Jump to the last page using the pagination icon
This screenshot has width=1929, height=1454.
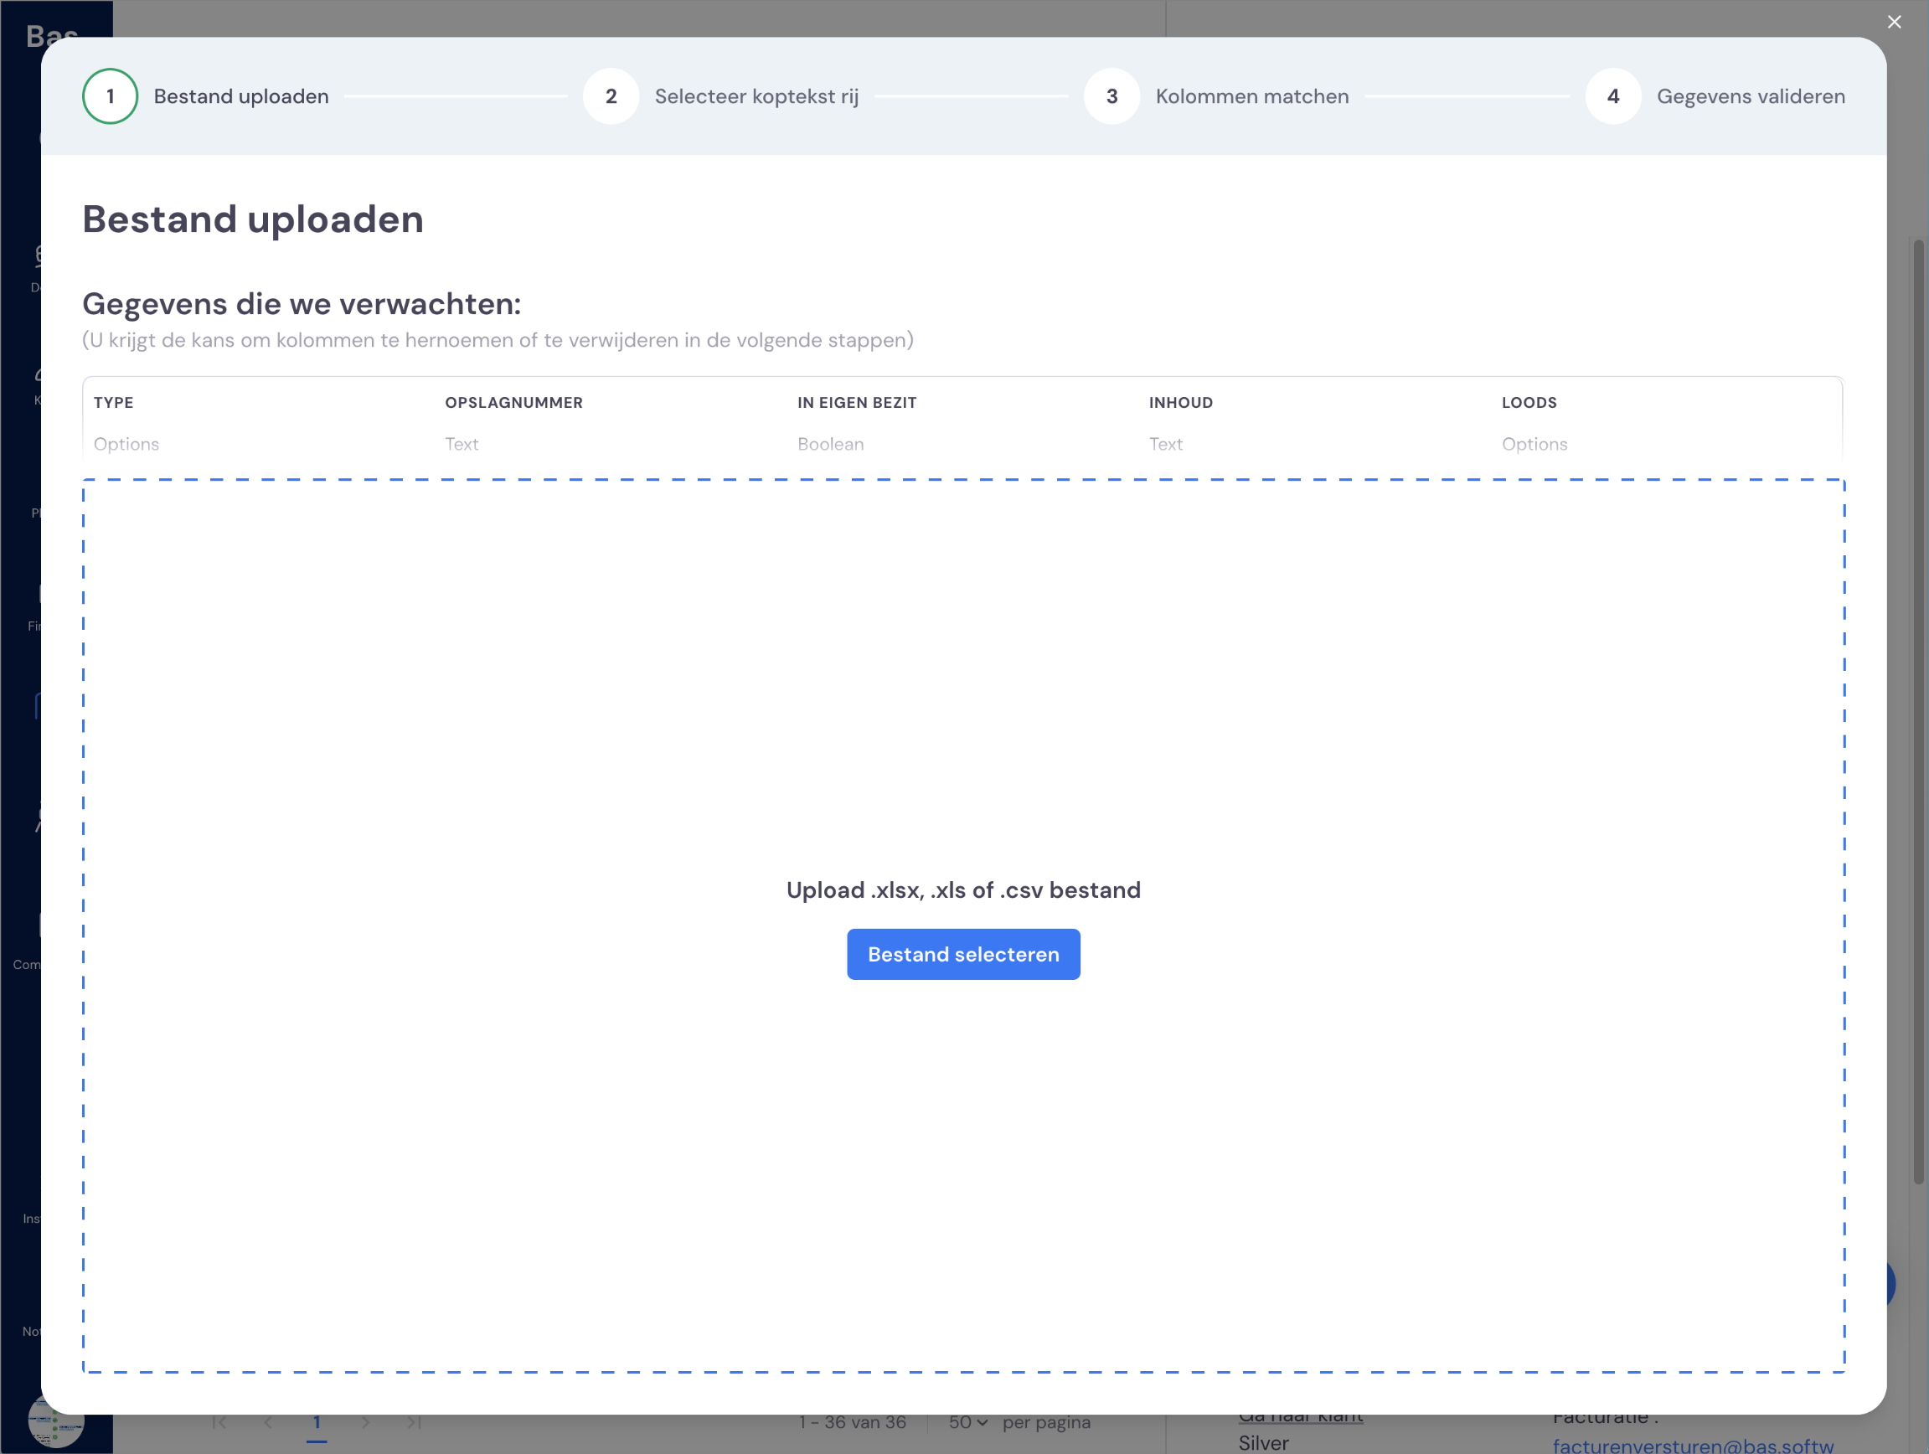coord(415,1423)
